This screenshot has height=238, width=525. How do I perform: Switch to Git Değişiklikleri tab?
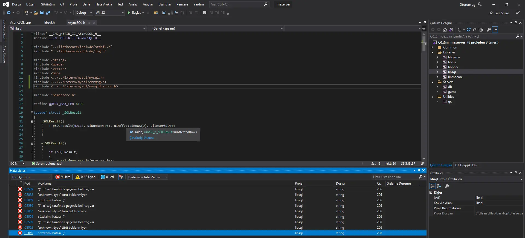[467, 165]
